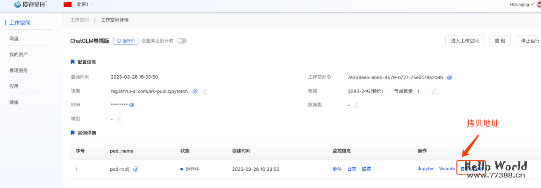This screenshot has height=188, width=541.
Task: Open 推理服务 in the sidebar
Action: pyautogui.click(x=19, y=71)
